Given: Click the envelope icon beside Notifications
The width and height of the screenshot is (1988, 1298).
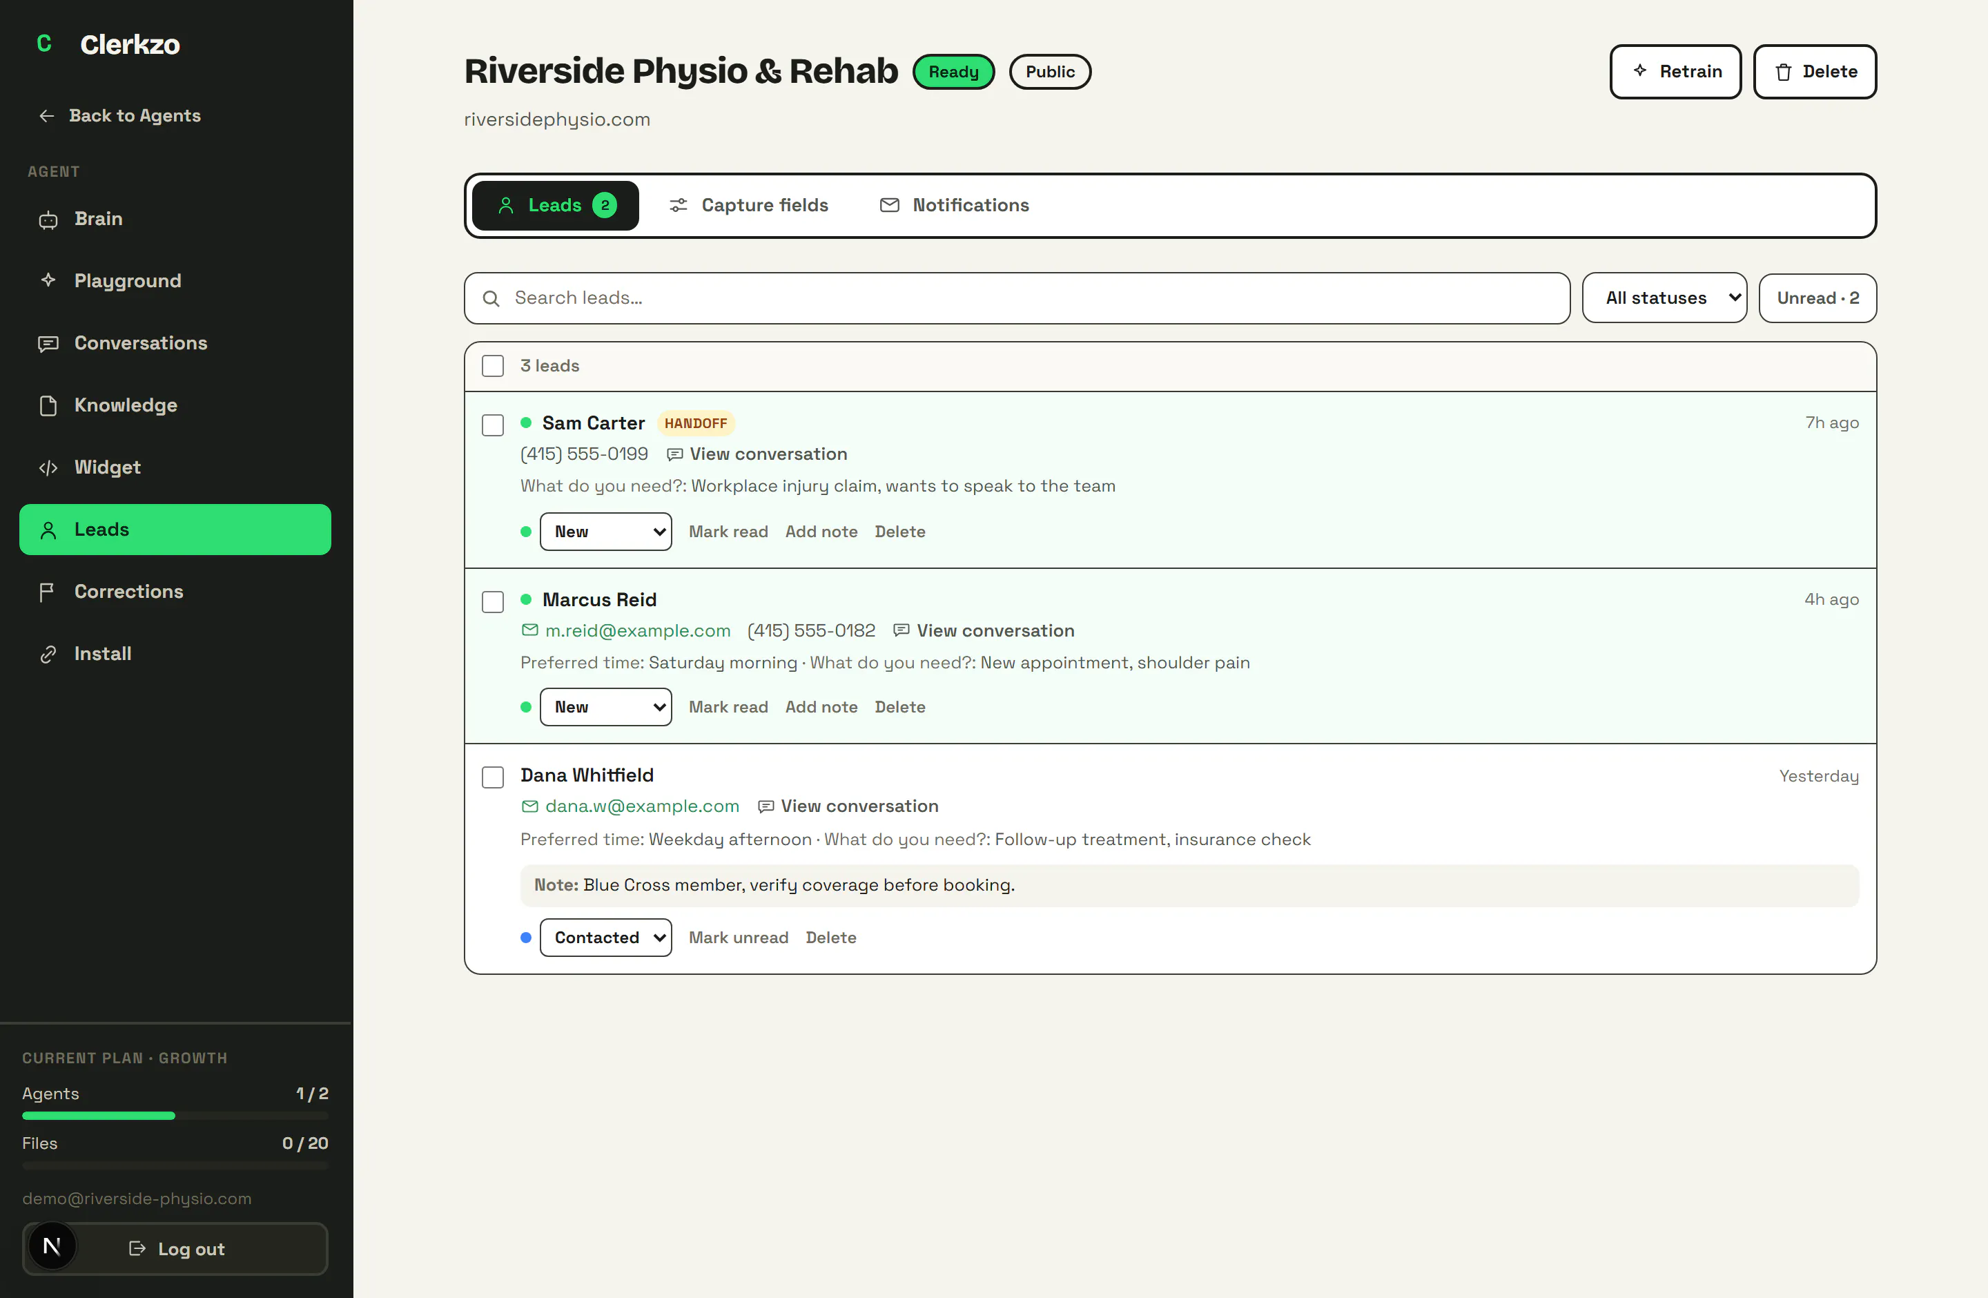Looking at the screenshot, I should point(890,206).
